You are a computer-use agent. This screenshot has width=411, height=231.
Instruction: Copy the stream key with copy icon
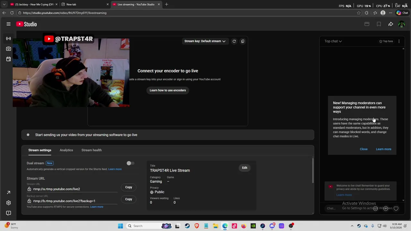(243, 41)
